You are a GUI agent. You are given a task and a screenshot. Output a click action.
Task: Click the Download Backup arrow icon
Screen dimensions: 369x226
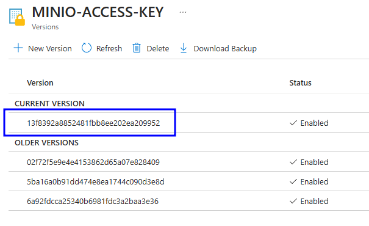click(x=184, y=48)
